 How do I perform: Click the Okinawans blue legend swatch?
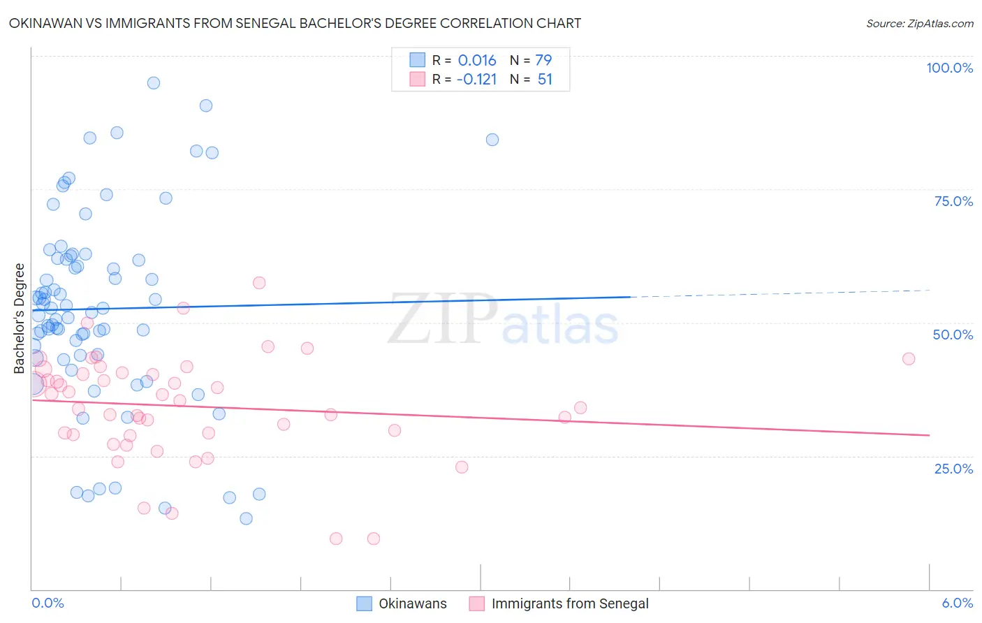(364, 603)
